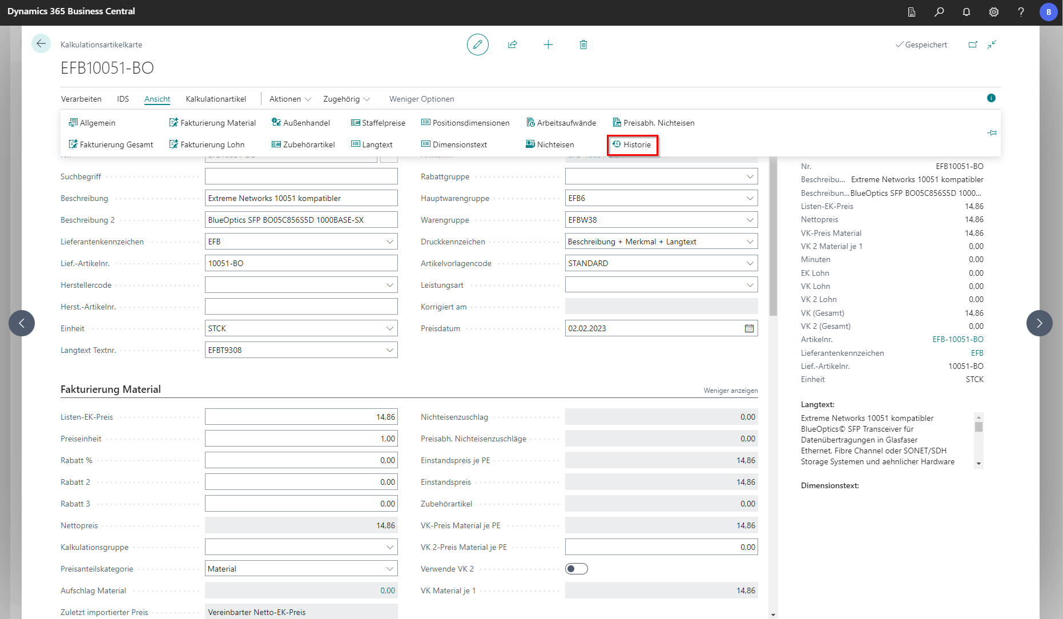The height and width of the screenshot is (619, 1063).
Task: Click the Suchbegriff input field
Action: [x=301, y=176]
